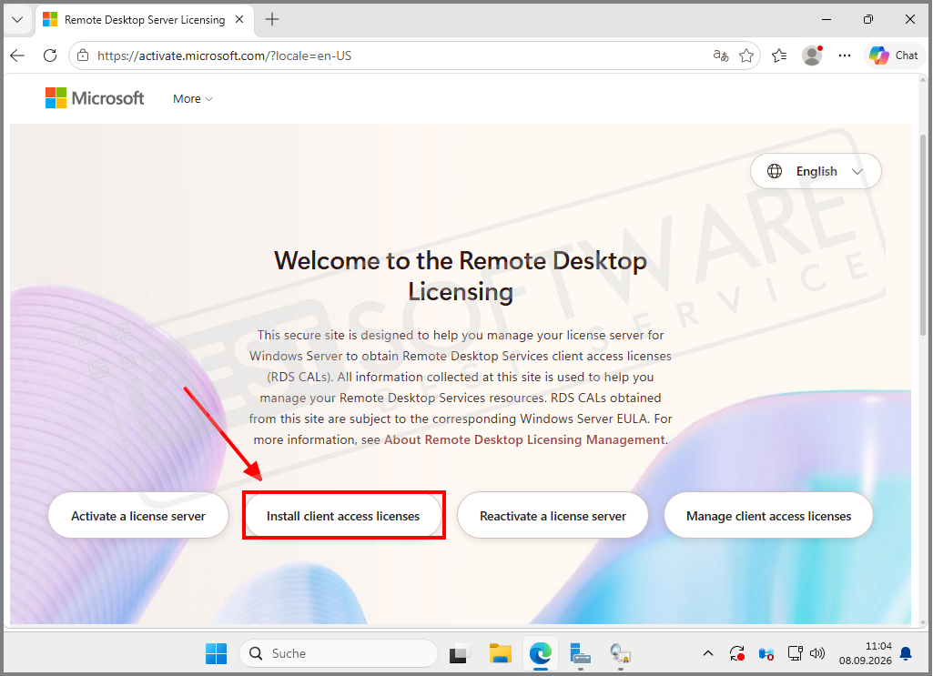Click Install client access licenses

click(x=343, y=516)
